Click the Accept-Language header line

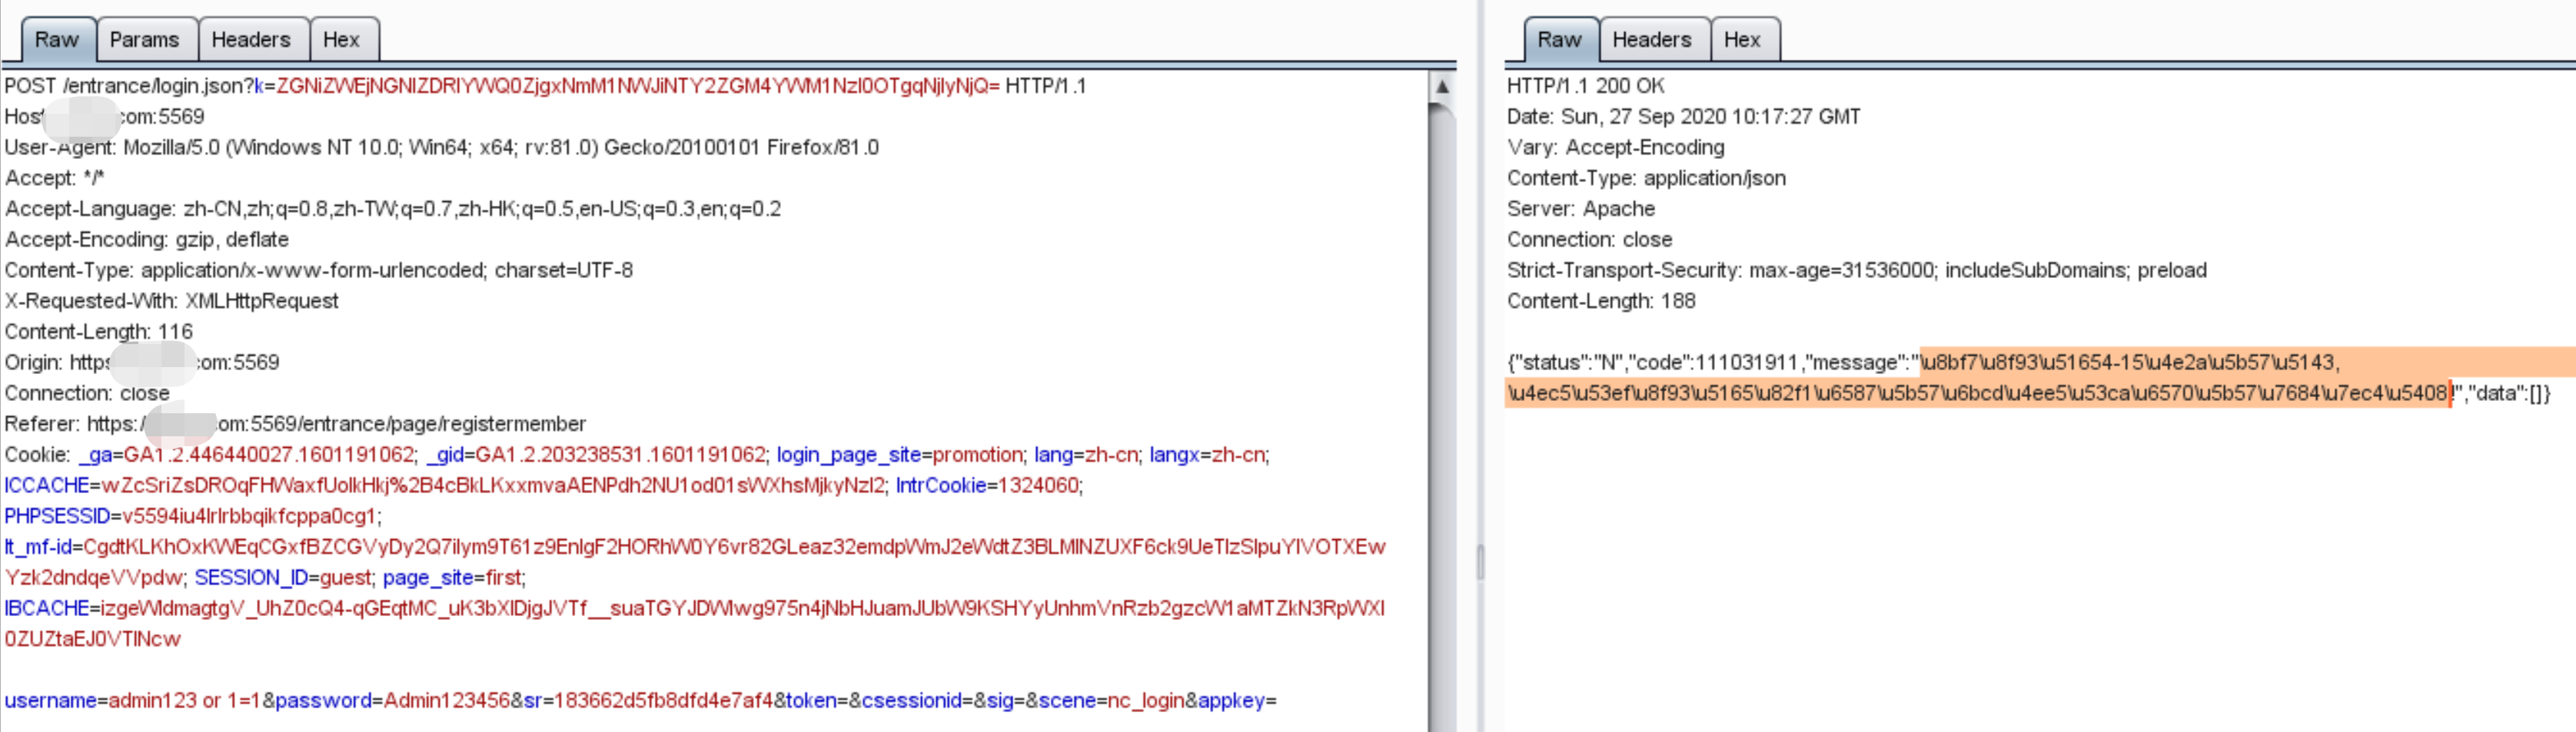[393, 209]
